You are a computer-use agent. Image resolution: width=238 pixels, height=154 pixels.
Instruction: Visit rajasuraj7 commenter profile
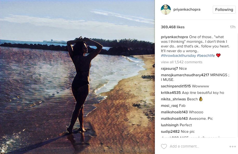(169, 69)
